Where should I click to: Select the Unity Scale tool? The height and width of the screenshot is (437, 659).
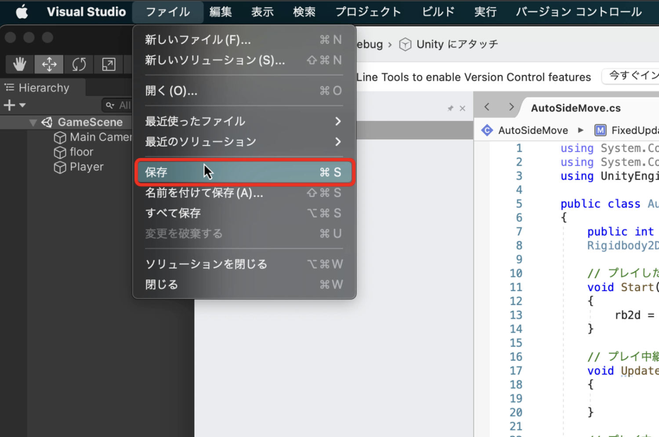click(x=109, y=64)
